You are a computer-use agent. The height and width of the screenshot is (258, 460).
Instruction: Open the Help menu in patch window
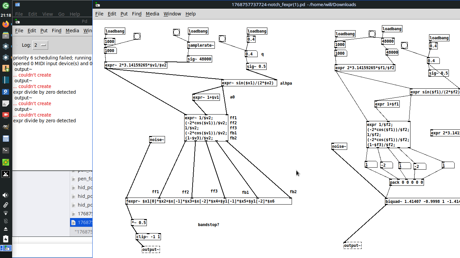(x=190, y=14)
